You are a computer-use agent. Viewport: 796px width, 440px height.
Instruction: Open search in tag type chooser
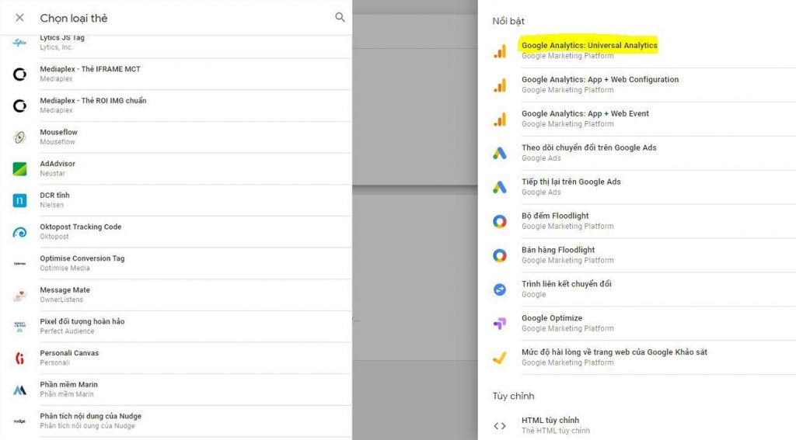pos(340,17)
